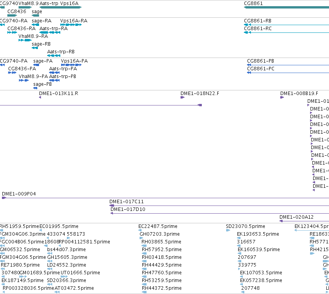Click the sage-PA protein label
Screen dimensions: 329x294
pos(43,61)
